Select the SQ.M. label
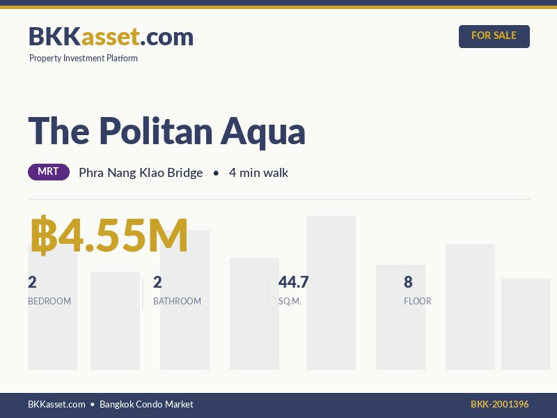This screenshot has height=418, width=557. pyautogui.click(x=290, y=302)
